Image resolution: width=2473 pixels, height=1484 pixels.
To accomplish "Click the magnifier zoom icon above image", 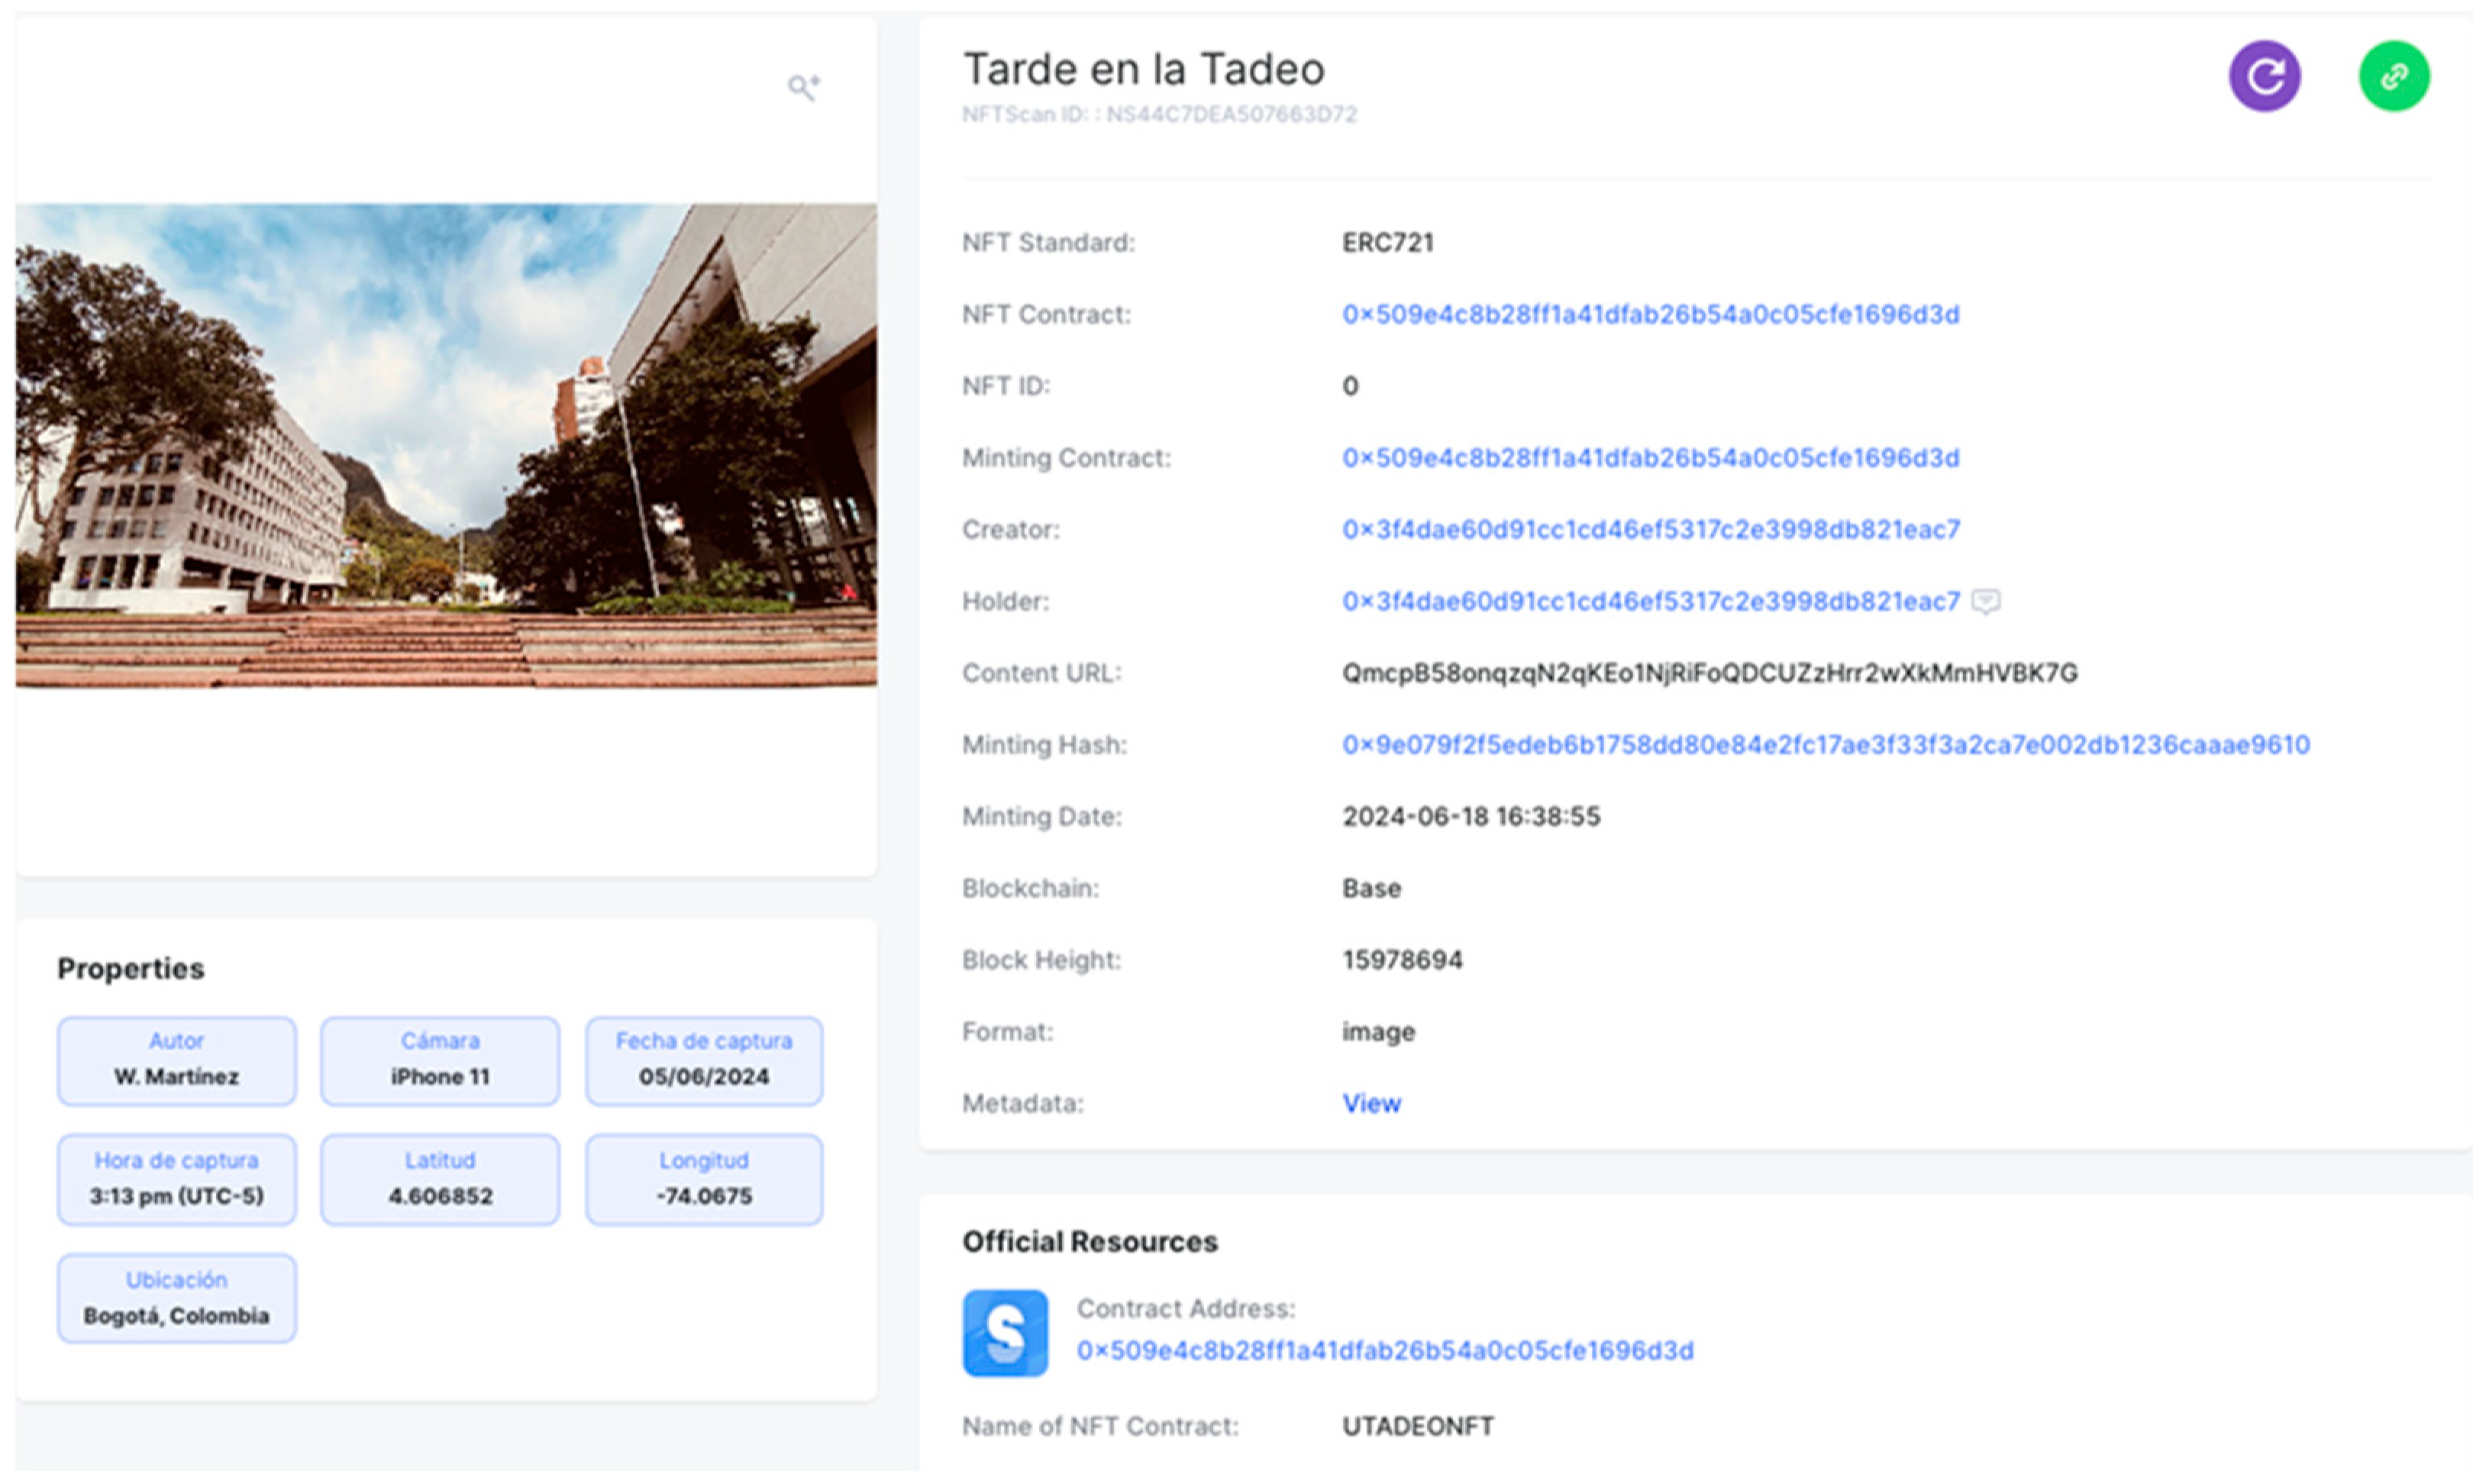I will point(803,88).
